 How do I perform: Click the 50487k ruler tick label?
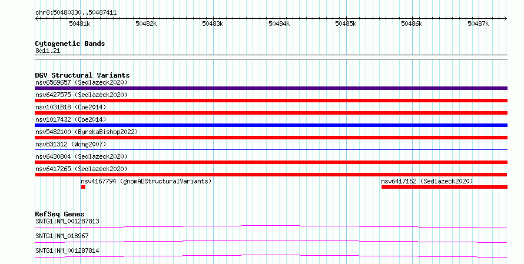pyautogui.click(x=478, y=24)
